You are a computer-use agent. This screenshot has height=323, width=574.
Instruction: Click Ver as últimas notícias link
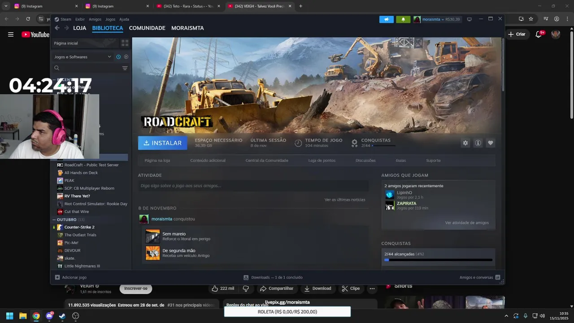[x=345, y=200]
